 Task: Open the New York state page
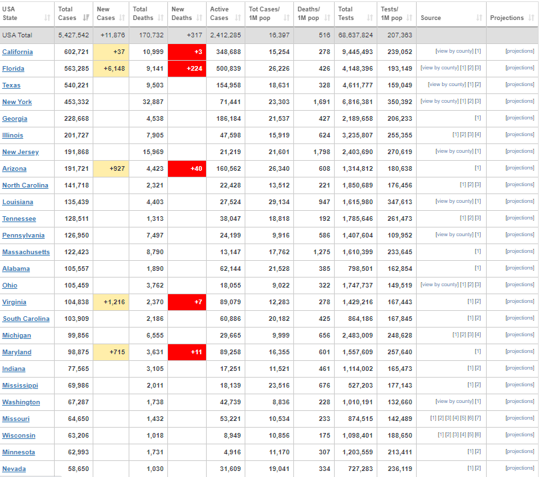point(17,102)
